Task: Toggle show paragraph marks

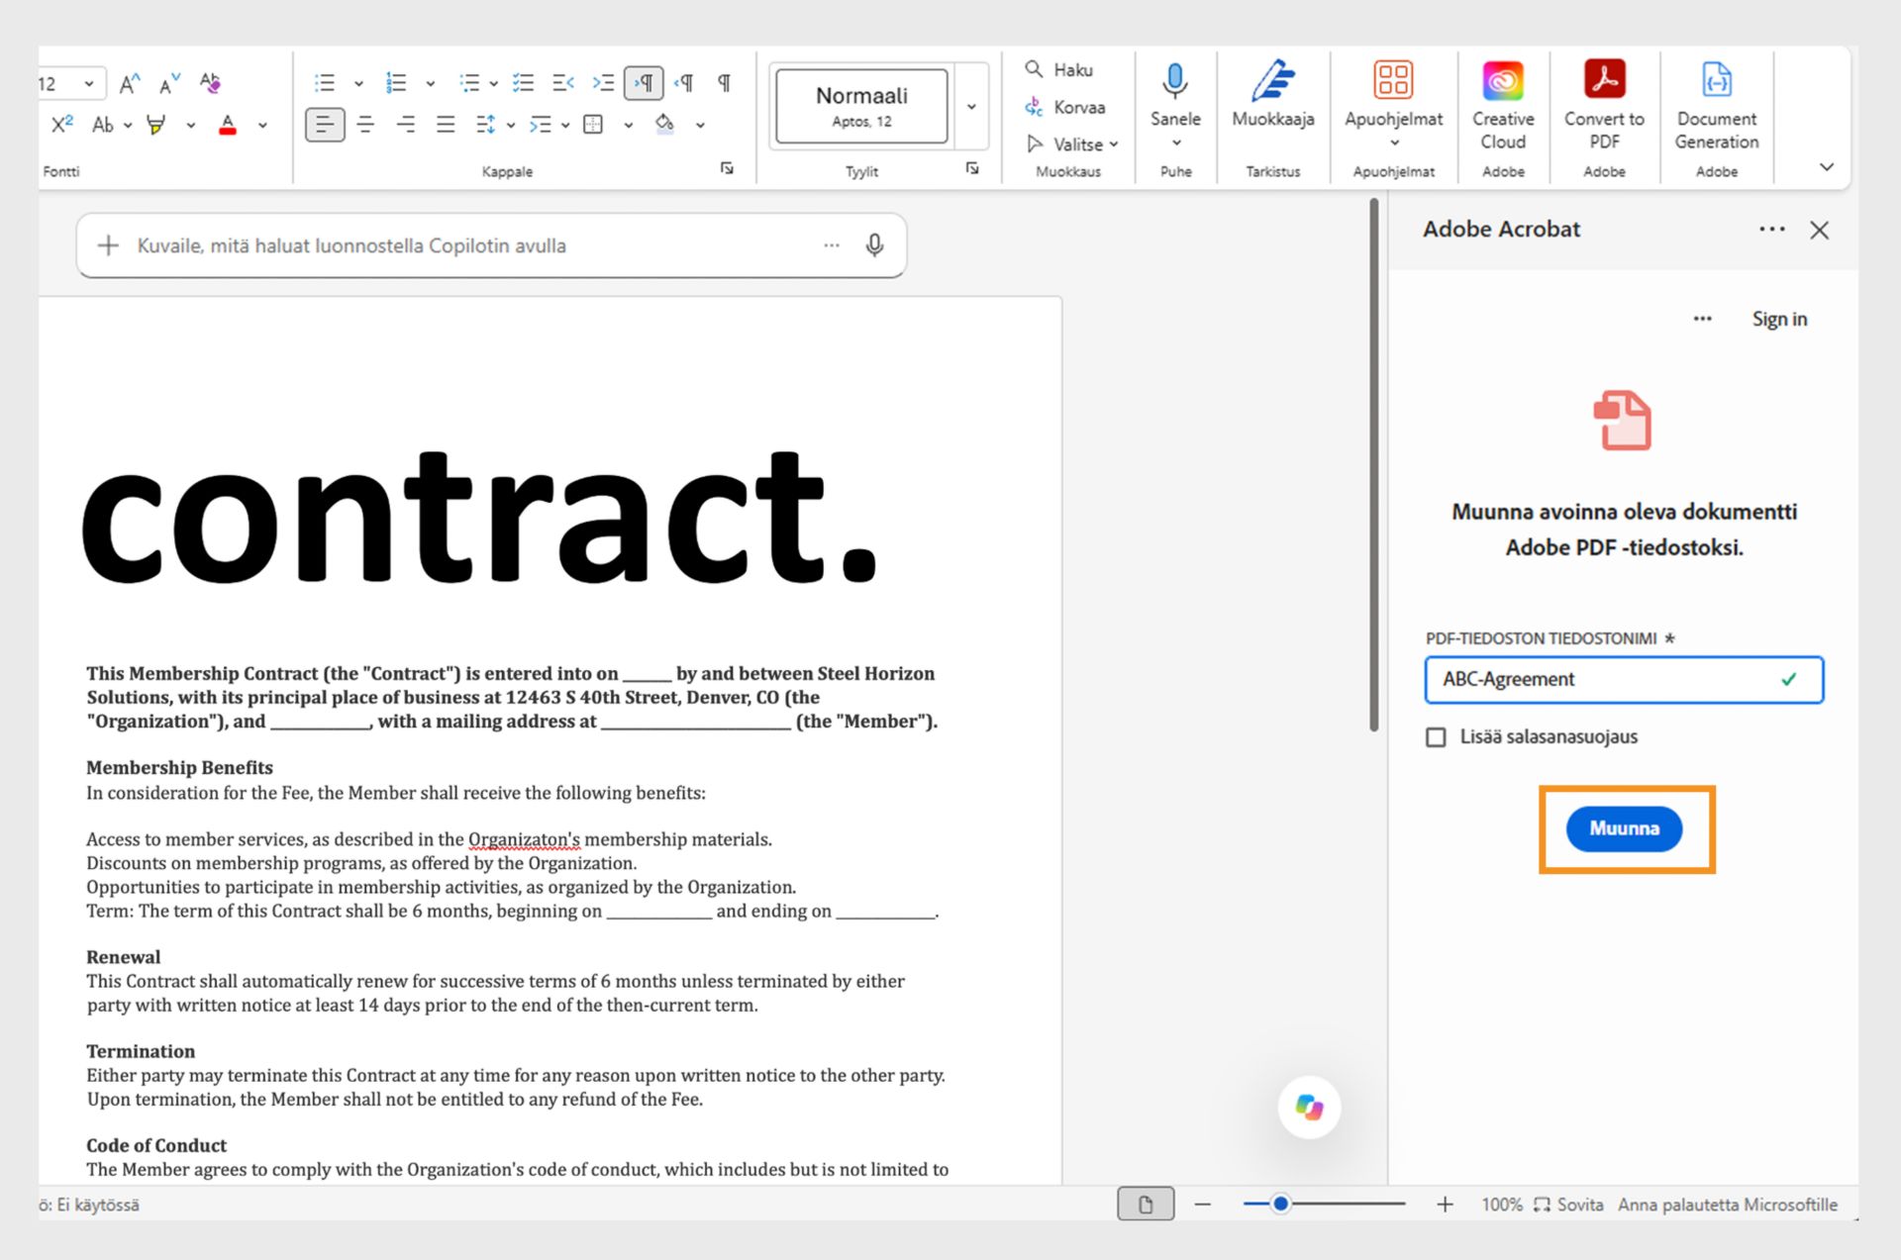Action: pyautogui.click(x=725, y=82)
